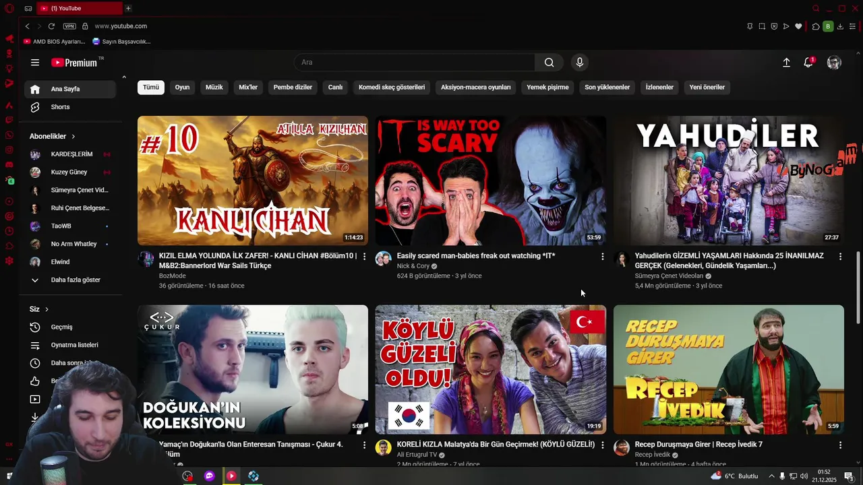Screen dimensions: 863x485
Task: Open the browser snapshot tool
Action: 762,26
